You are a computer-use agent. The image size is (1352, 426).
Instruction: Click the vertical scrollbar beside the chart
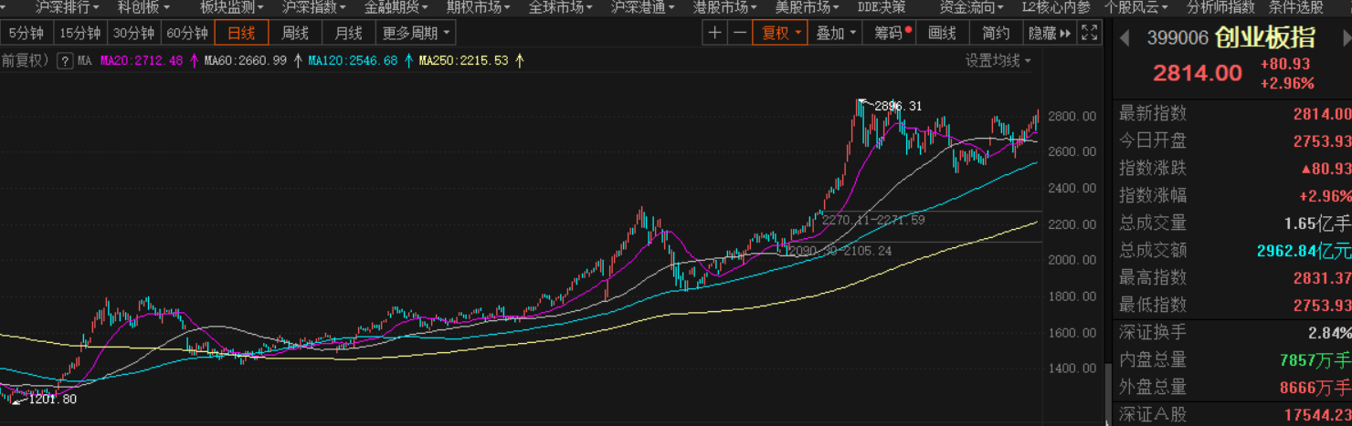coord(1108,392)
